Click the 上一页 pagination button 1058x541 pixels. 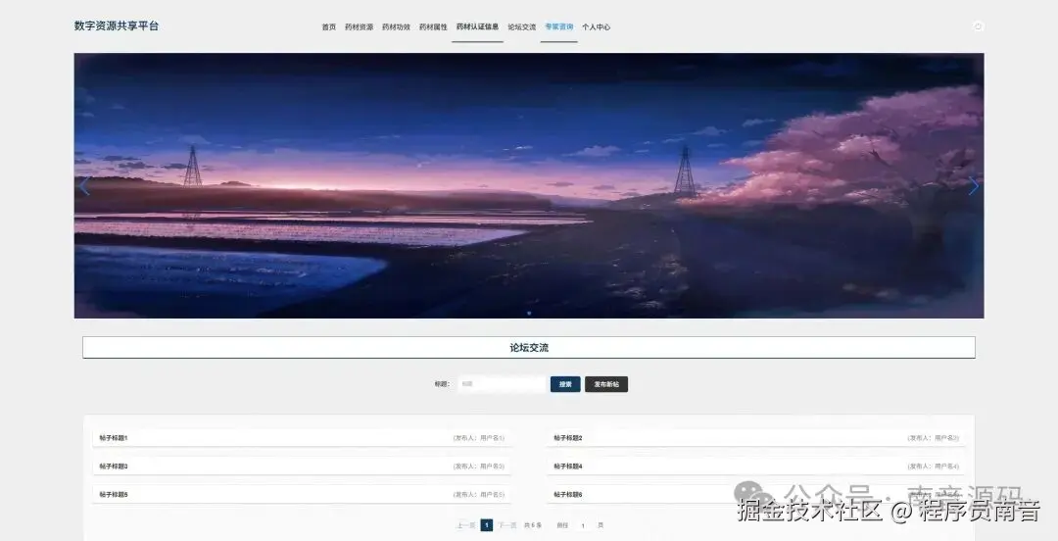[x=465, y=525]
